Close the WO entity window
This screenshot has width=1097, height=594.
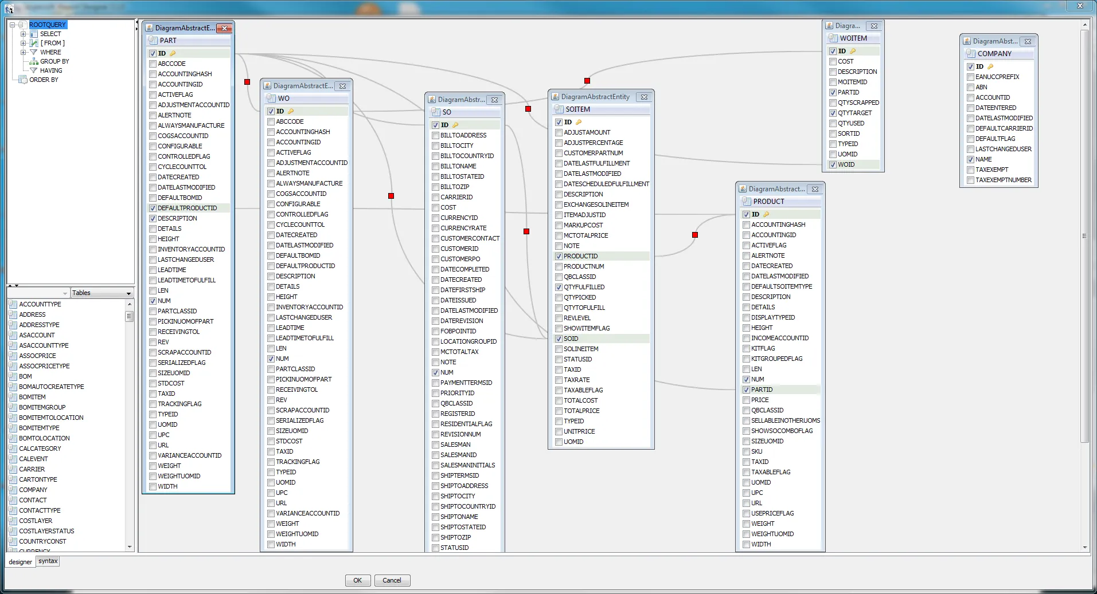click(x=342, y=86)
